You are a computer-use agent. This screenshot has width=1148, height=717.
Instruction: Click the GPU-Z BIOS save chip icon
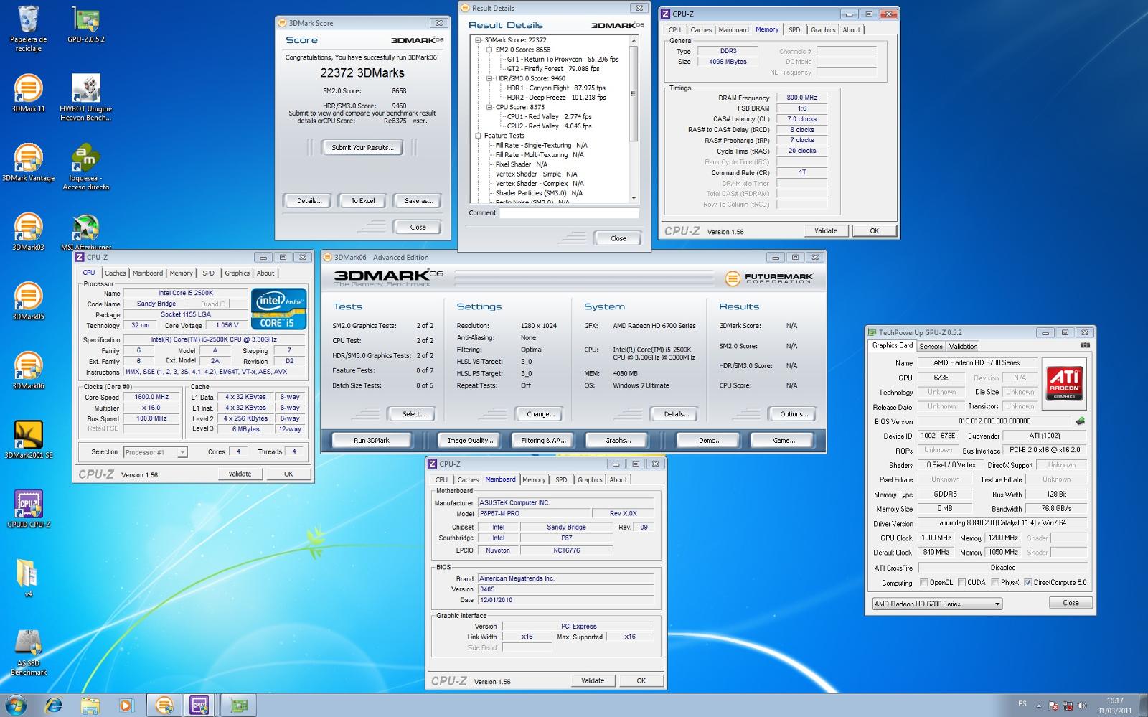(1080, 421)
